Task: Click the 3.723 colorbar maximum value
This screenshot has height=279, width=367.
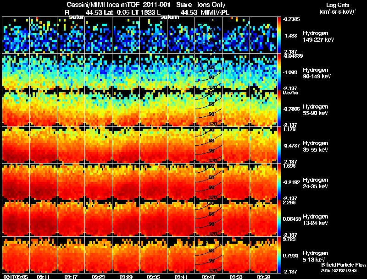Action: click(289, 239)
